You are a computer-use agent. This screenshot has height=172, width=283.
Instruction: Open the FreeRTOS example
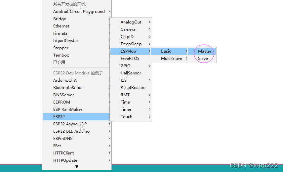[x=130, y=59]
